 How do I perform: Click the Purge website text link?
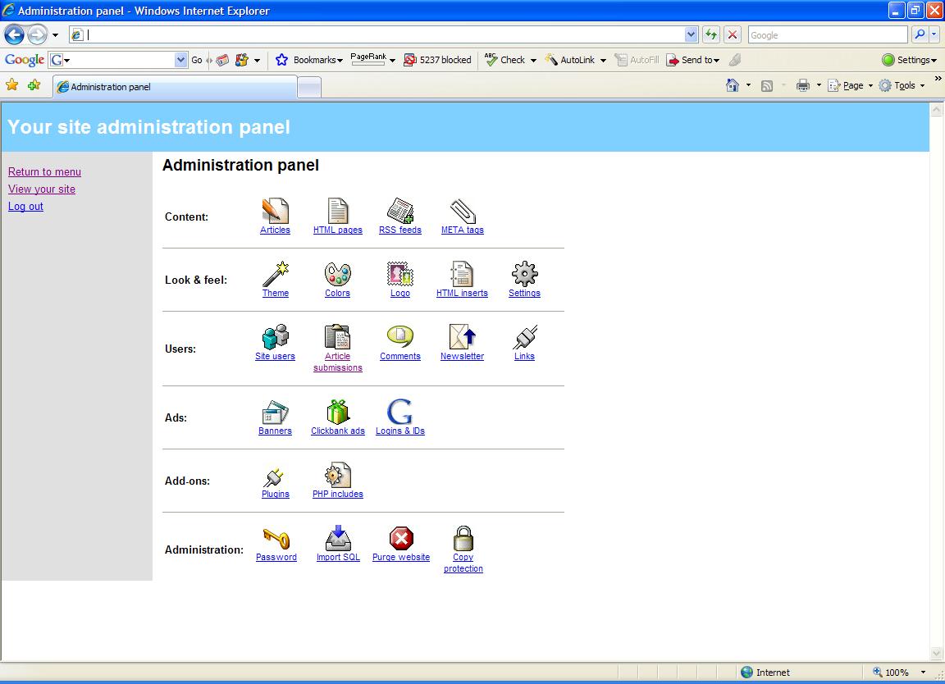pyautogui.click(x=401, y=558)
